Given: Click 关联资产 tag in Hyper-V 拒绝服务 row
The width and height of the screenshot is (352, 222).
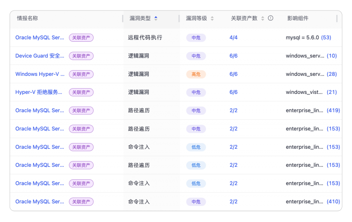Looking at the screenshot, I should (81, 92).
